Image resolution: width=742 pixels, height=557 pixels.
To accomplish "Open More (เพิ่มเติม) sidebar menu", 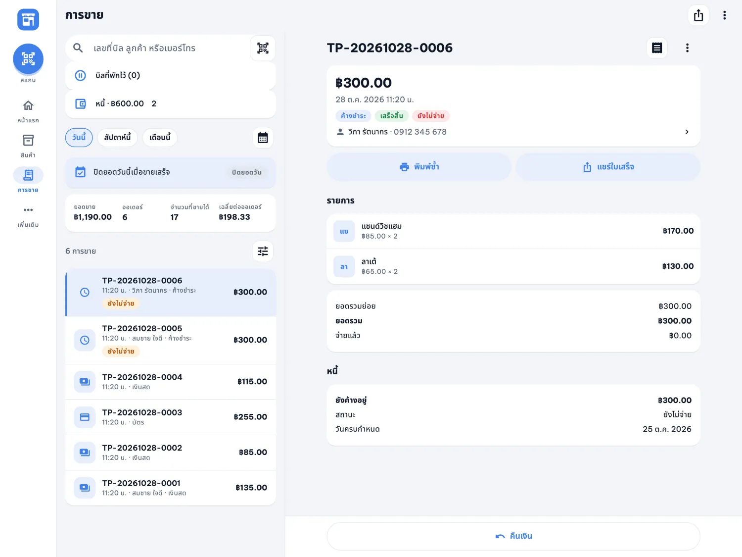I will [x=28, y=216].
